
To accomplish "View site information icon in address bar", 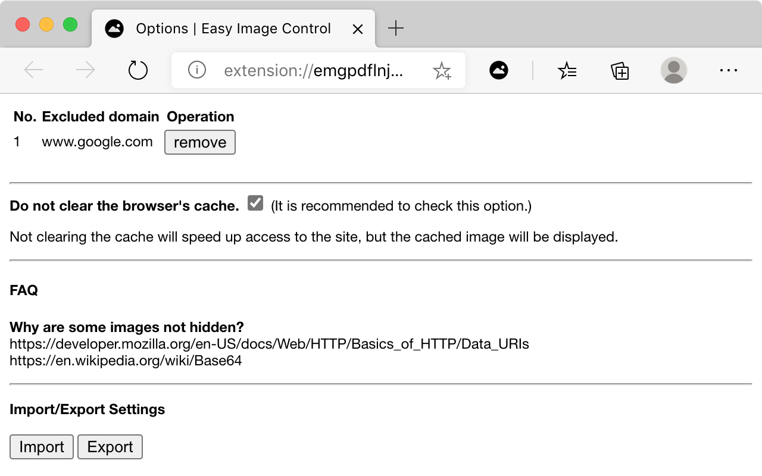I will 196,71.
